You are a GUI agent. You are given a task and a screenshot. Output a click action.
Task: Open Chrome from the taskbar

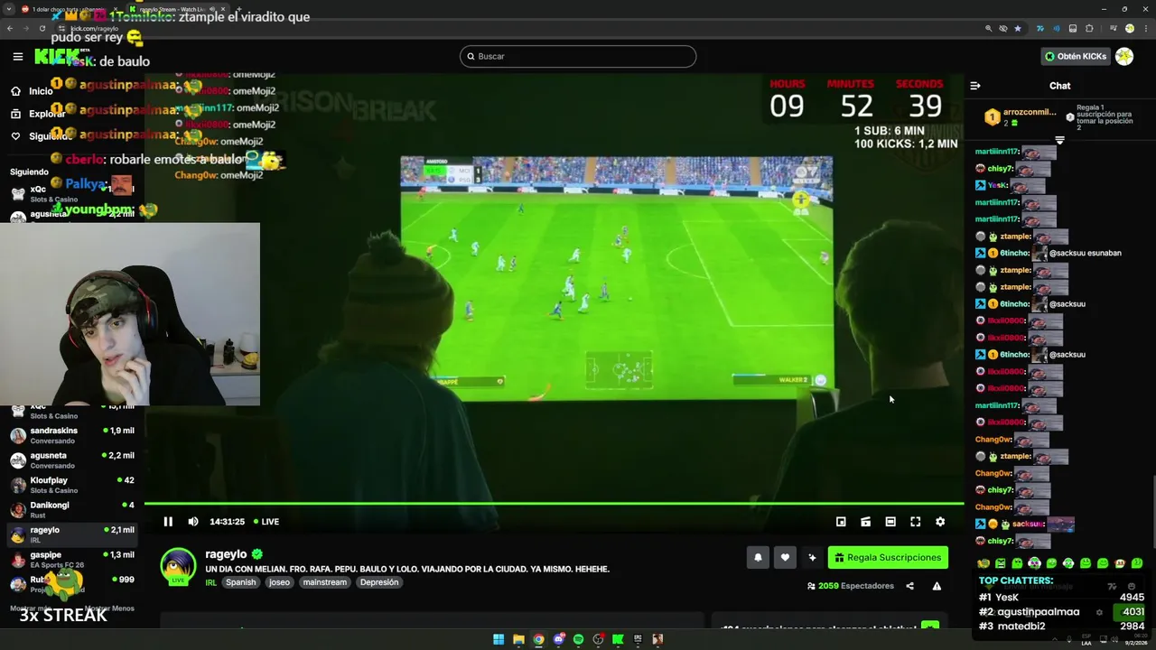[x=538, y=639]
